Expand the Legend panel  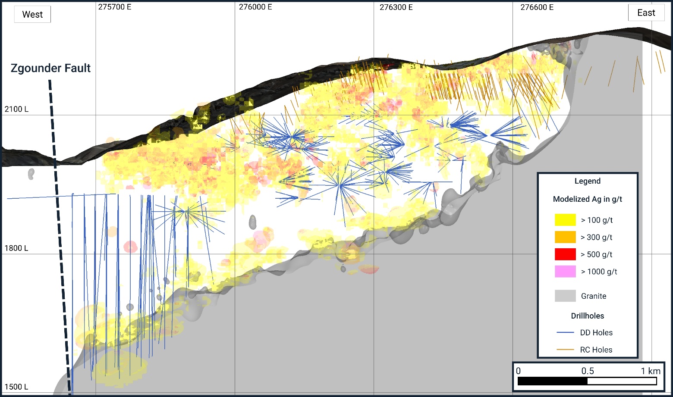588,181
